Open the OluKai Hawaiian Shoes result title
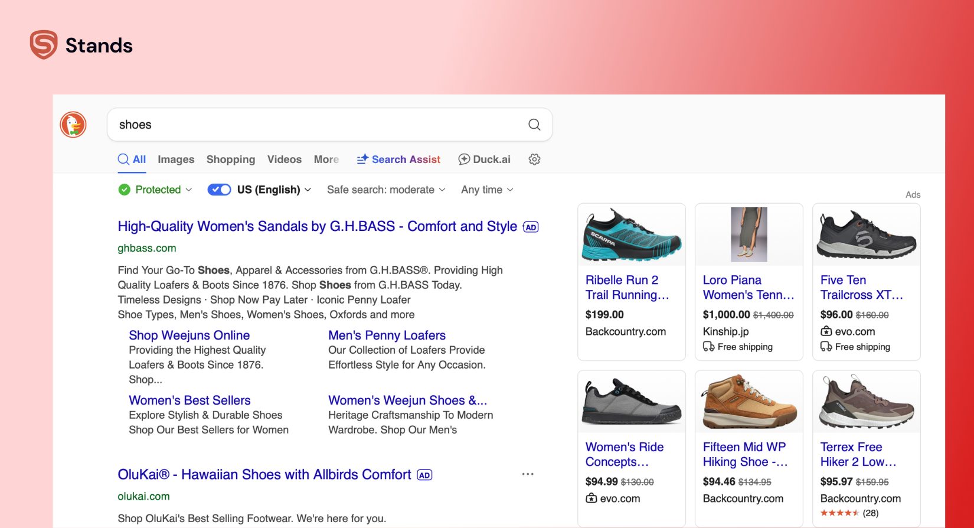Screen dimensions: 974x528 tap(264, 474)
